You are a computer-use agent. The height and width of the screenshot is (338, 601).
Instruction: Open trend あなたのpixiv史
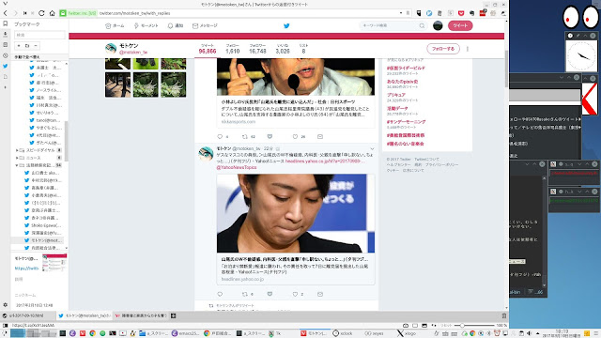[x=402, y=82]
